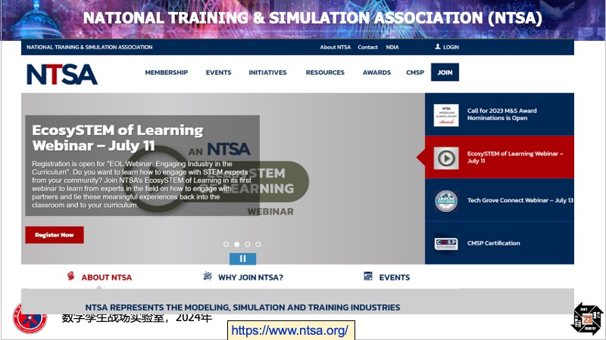Click the user icon beside LOGIN

tap(438, 47)
